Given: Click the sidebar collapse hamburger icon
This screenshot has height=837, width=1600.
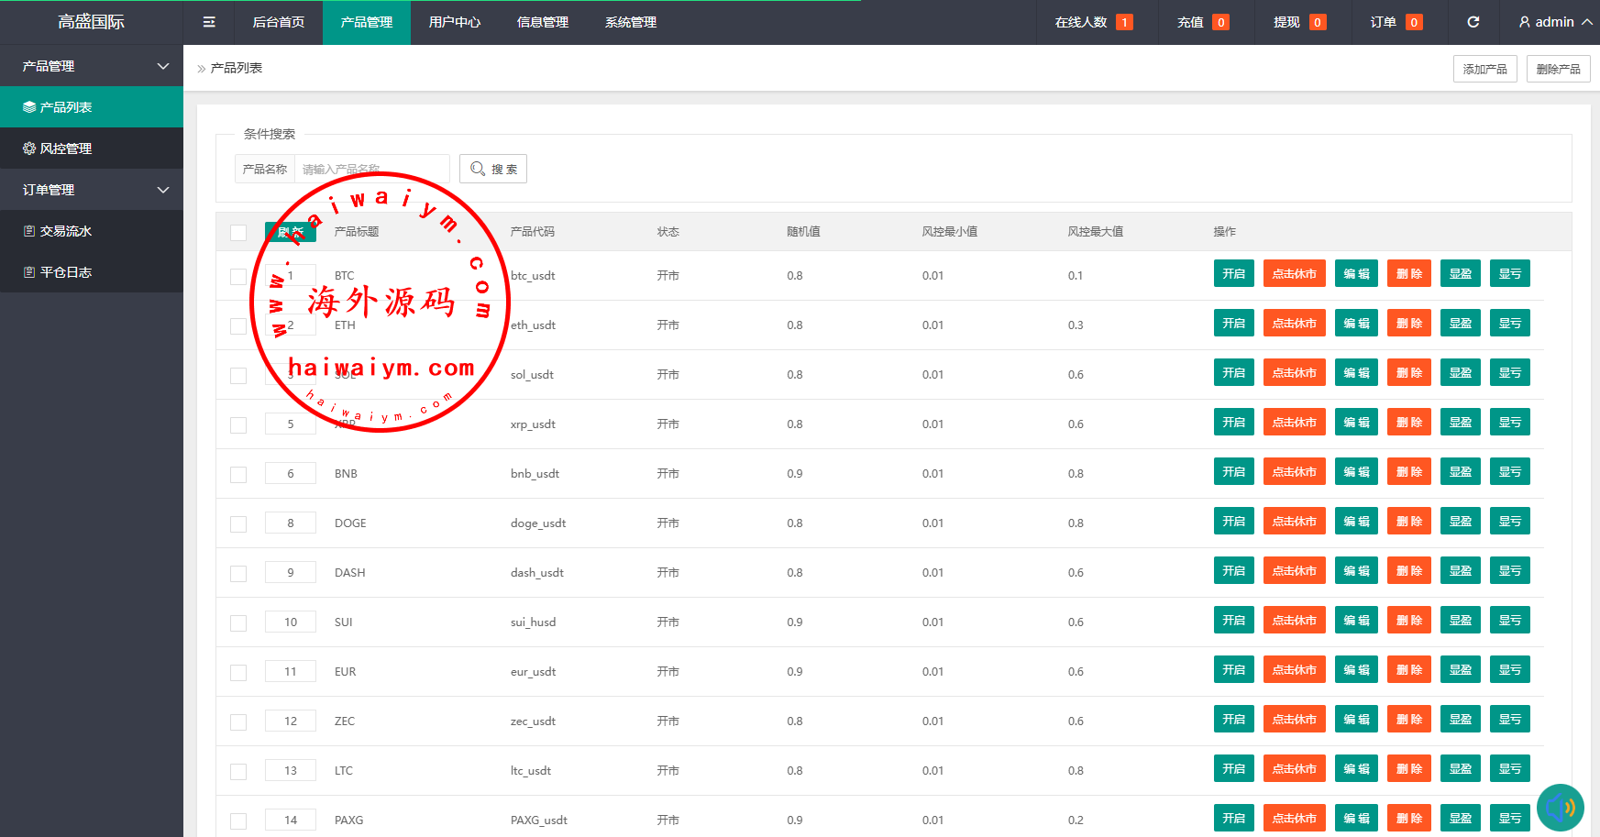Looking at the screenshot, I should click(x=209, y=22).
